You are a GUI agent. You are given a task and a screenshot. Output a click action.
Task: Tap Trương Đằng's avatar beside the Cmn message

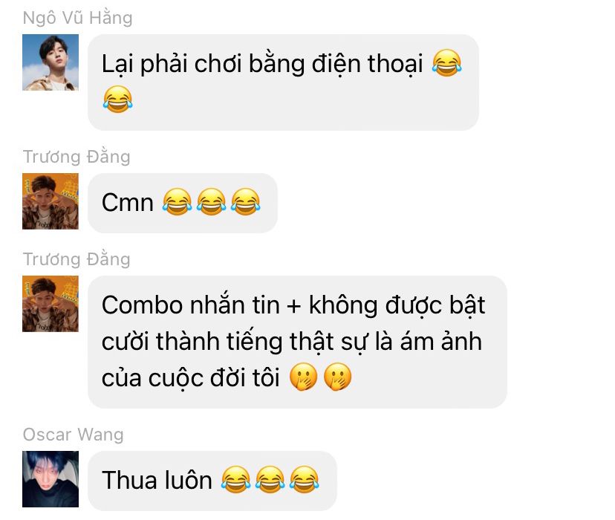coord(51,201)
